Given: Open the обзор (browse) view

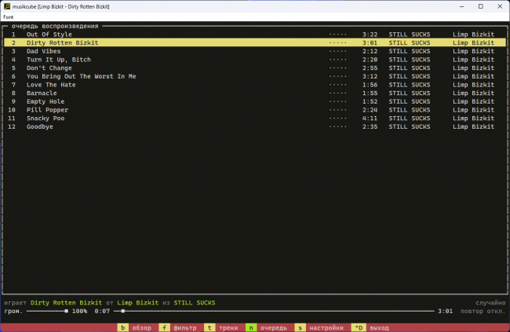Looking at the screenshot, I should tap(142, 328).
